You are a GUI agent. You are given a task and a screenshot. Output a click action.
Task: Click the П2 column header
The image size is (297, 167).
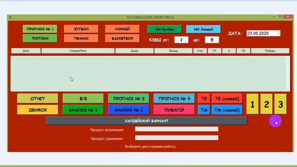(x=243, y=51)
